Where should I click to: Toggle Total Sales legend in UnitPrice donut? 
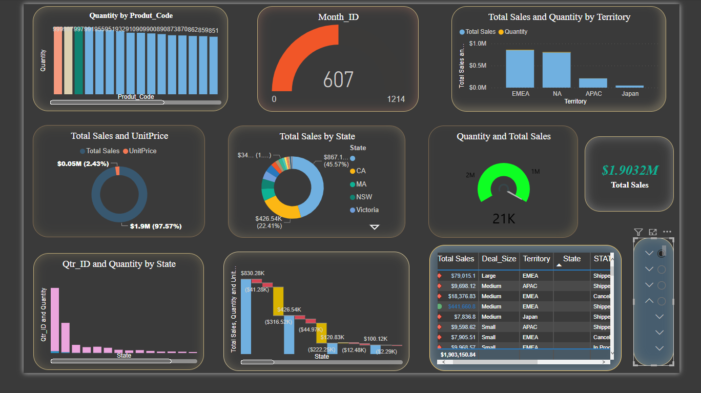point(99,151)
